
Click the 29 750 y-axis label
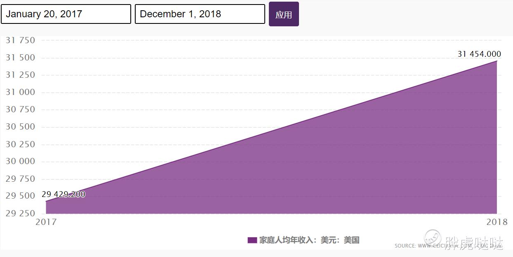click(20, 179)
